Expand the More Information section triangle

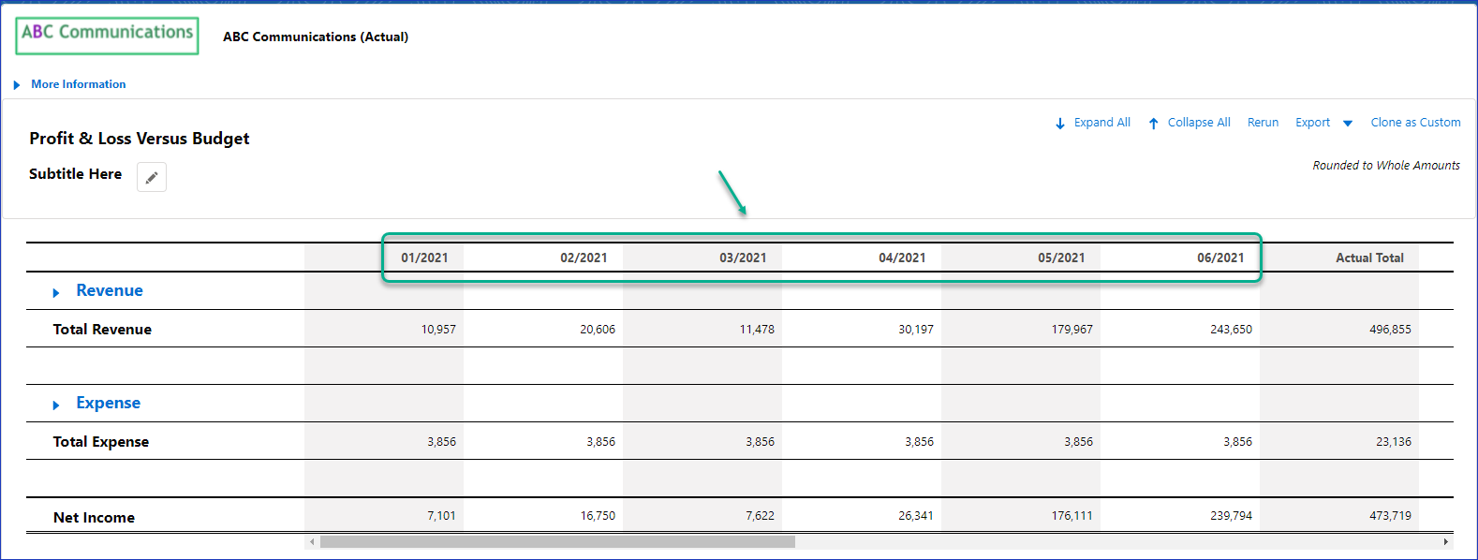17,85
